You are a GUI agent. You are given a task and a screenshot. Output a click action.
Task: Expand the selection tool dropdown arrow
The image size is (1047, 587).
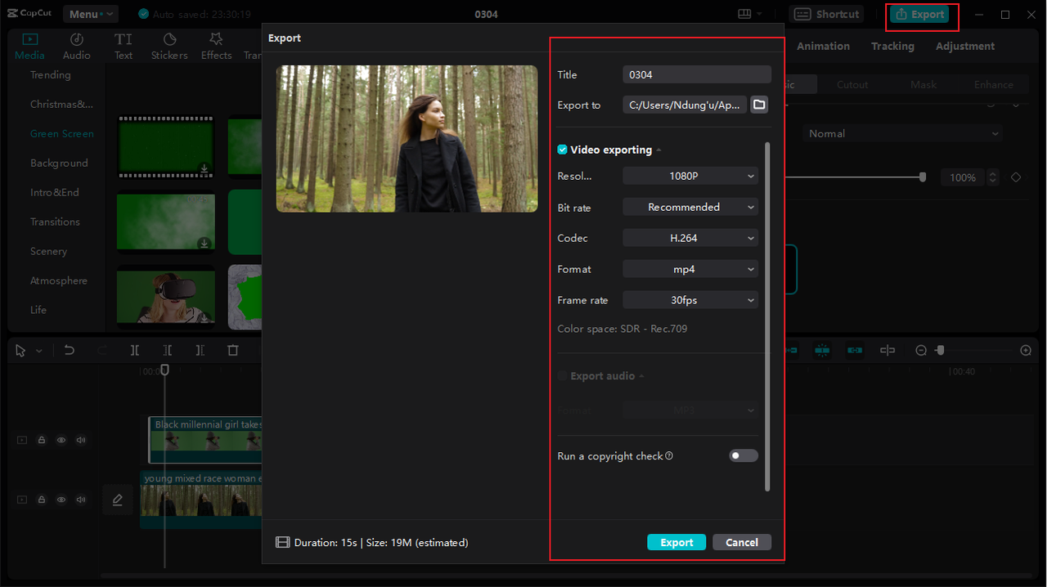(38, 351)
